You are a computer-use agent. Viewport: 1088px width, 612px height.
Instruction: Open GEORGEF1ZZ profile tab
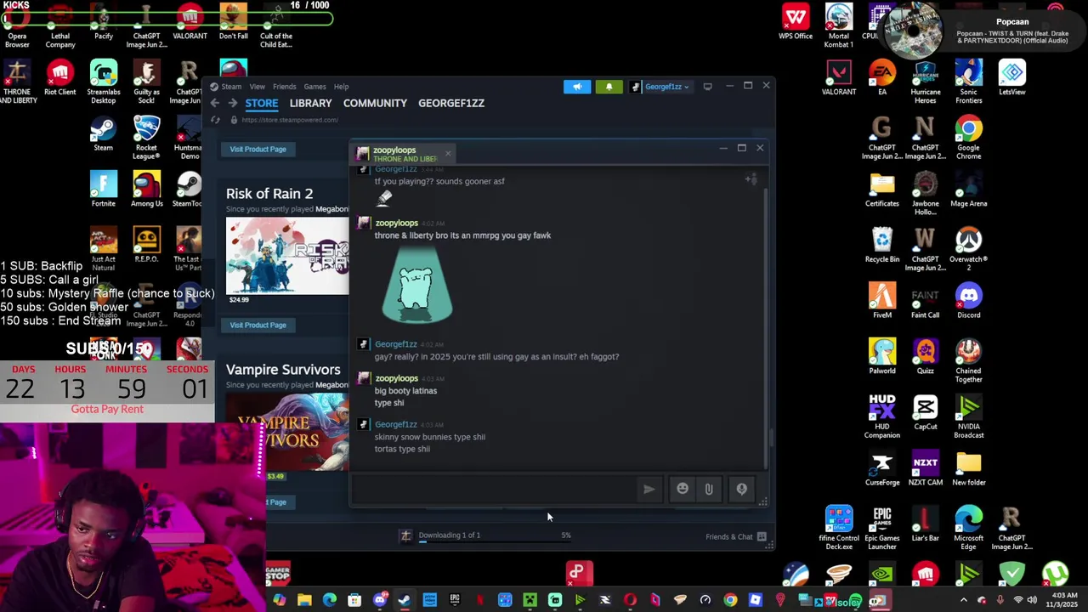451,104
